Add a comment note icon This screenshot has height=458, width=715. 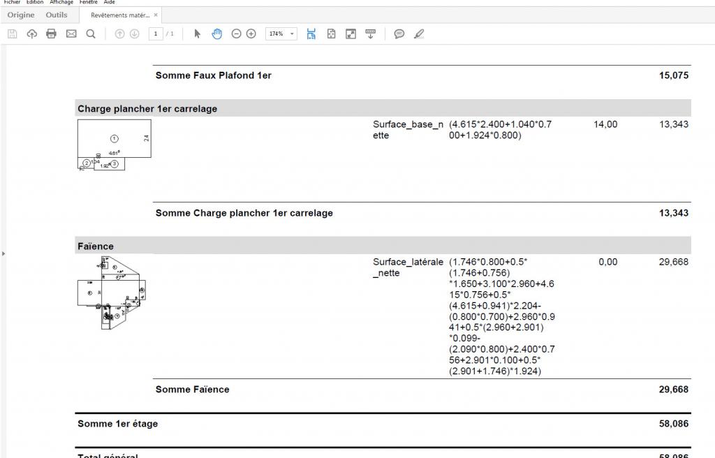pyautogui.click(x=399, y=34)
